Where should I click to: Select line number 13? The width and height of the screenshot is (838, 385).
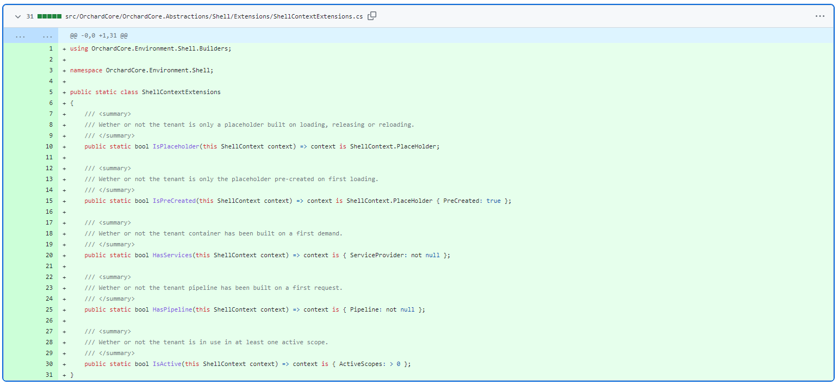[49, 179]
